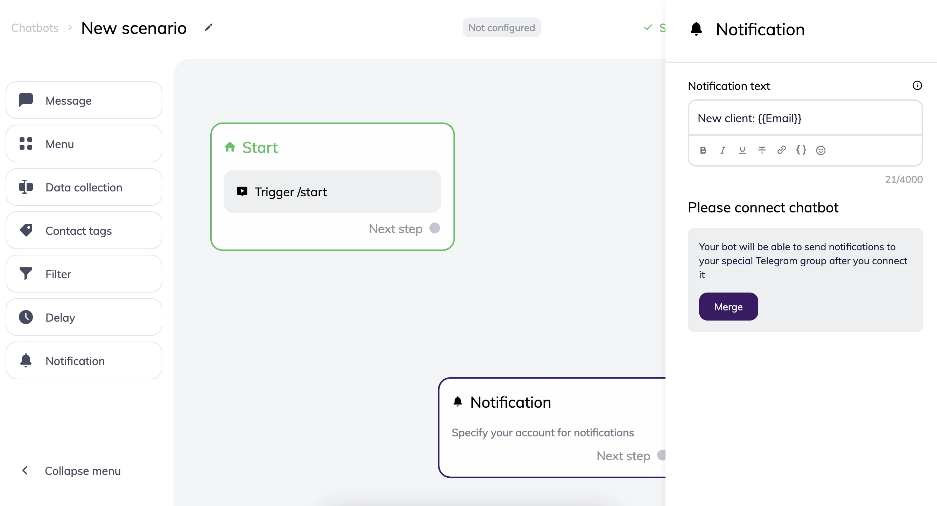
Task: Click bell icon in Notification panel header
Action: pyautogui.click(x=696, y=29)
